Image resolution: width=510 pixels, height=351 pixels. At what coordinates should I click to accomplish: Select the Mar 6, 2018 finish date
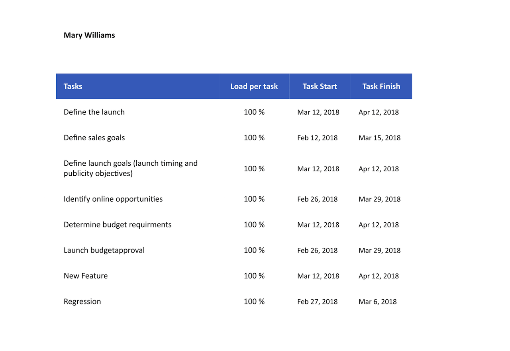click(x=377, y=302)
